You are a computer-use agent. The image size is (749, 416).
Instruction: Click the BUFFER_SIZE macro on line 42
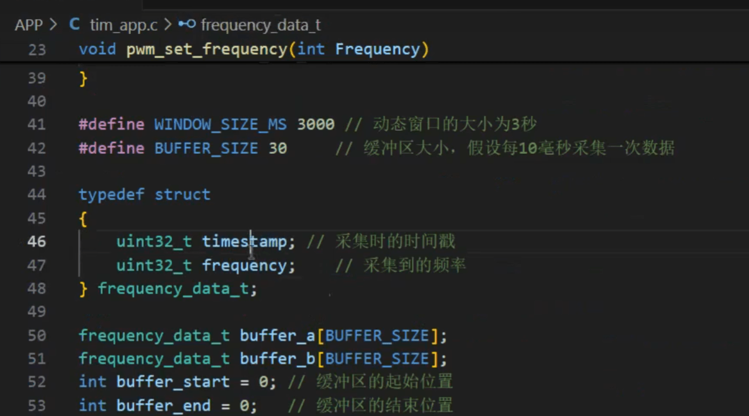point(206,148)
